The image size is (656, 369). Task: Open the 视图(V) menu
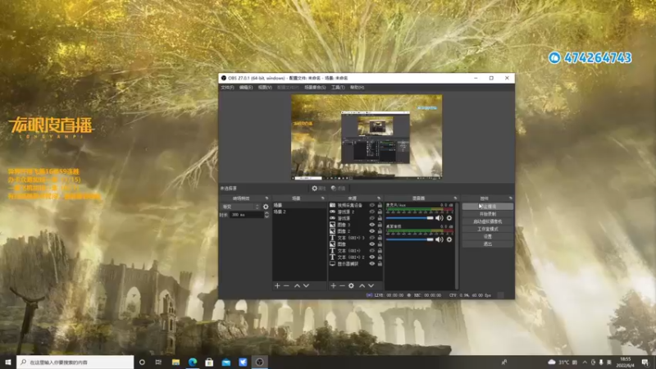[265, 88]
